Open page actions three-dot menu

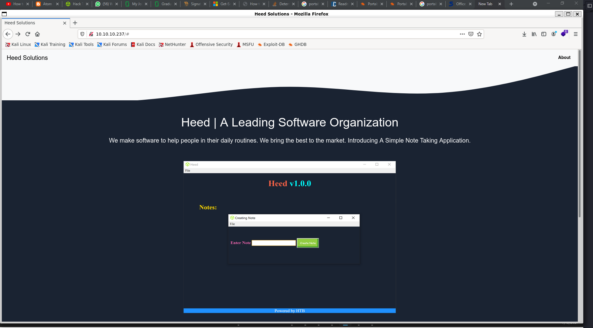(462, 34)
